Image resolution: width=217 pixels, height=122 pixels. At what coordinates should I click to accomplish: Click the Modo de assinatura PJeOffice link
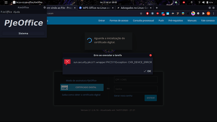tap(81, 80)
